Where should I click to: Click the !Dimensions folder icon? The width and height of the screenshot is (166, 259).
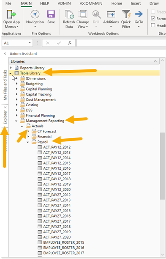point(22,78)
